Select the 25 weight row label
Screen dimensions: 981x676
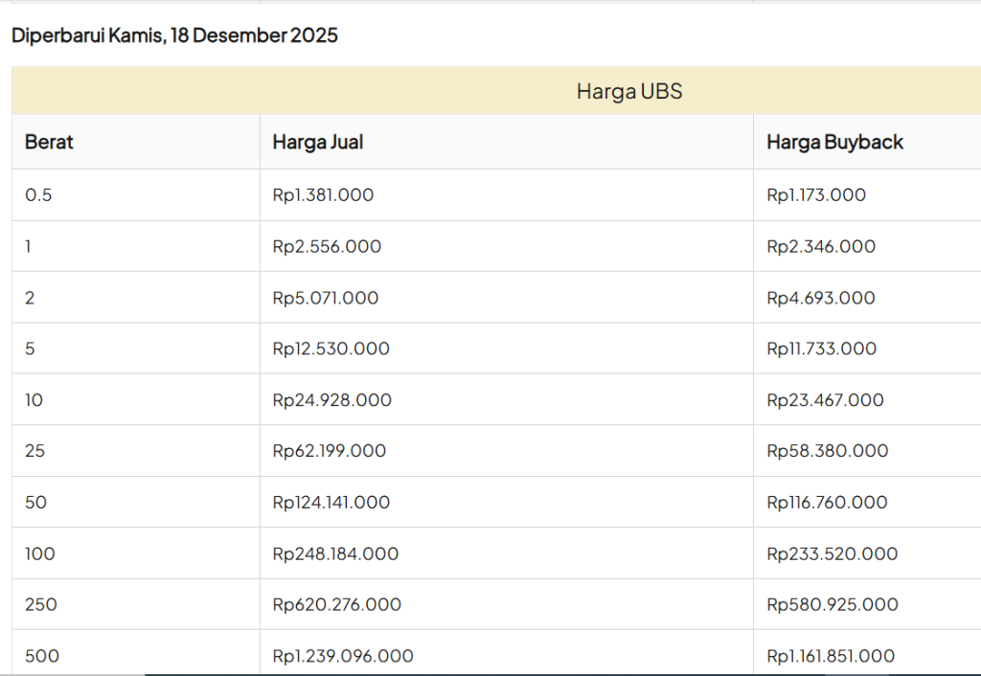coord(34,451)
